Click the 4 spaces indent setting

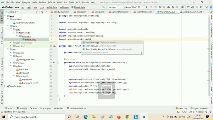(x=200, y=112)
